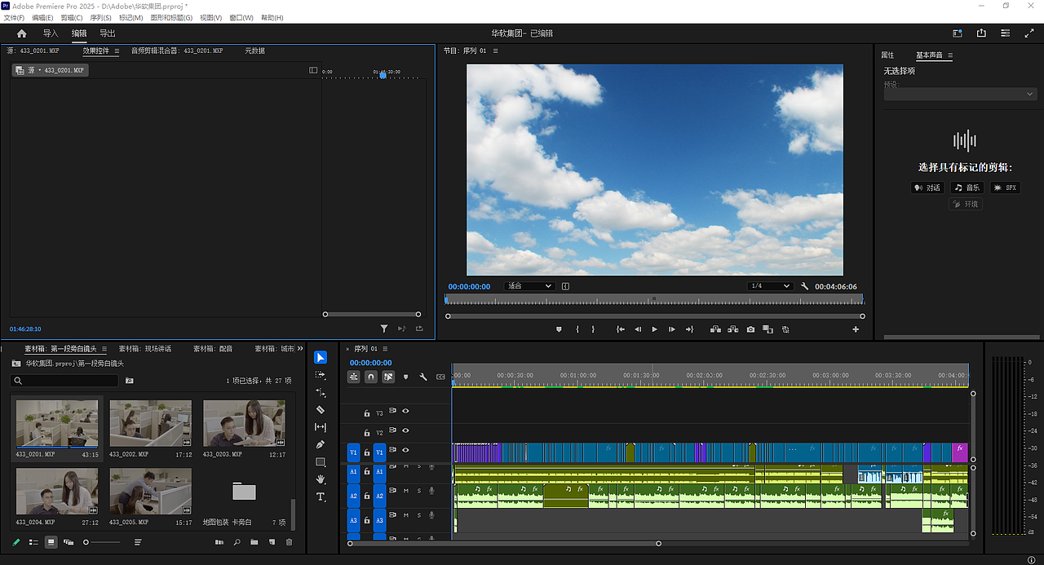Image resolution: width=1044 pixels, height=565 pixels.
Task: Click Mark In button in Program monitor
Action: (577, 329)
